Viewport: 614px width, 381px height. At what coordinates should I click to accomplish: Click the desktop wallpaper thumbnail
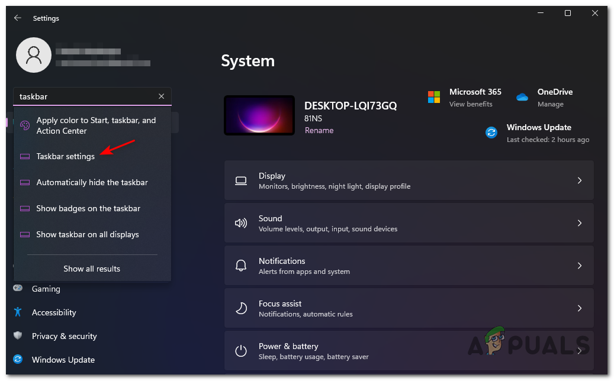coord(259,118)
